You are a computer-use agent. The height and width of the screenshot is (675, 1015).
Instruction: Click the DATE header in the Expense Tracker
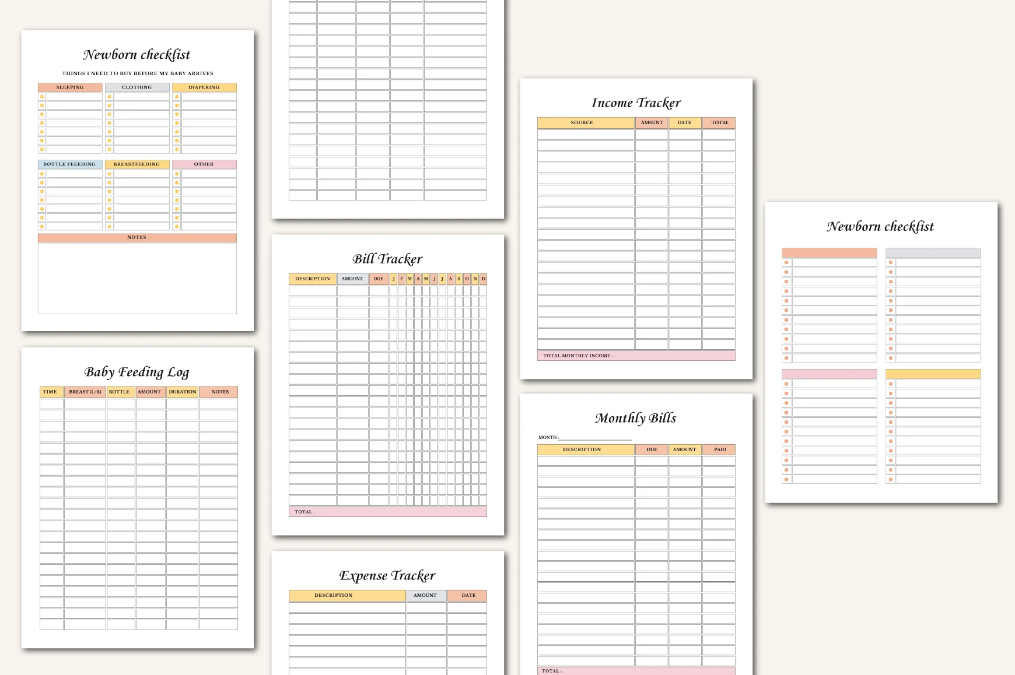click(x=467, y=595)
